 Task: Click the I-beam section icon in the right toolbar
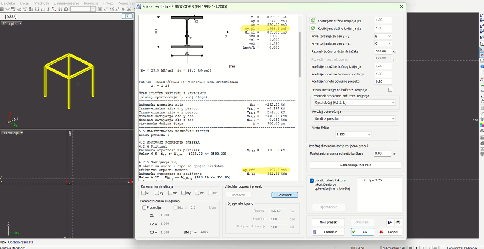tap(482, 148)
